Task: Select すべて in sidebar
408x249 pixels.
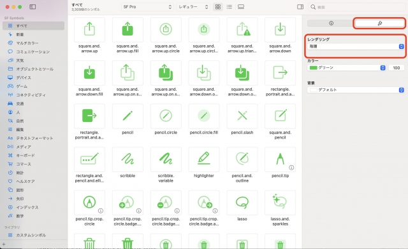Action: pos(34,25)
